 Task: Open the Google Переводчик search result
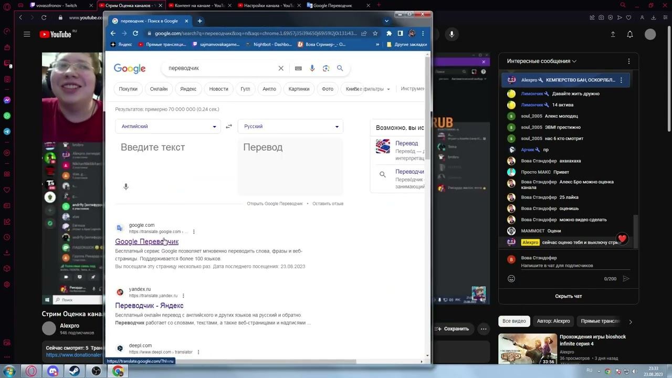click(146, 241)
